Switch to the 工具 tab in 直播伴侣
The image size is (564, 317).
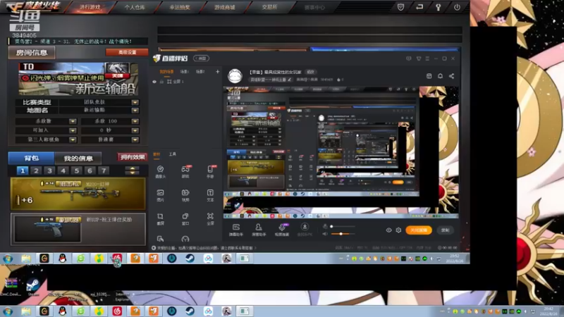pos(173,154)
